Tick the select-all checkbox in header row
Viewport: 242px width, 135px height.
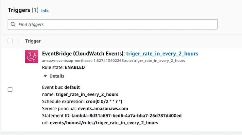pos(10,41)
